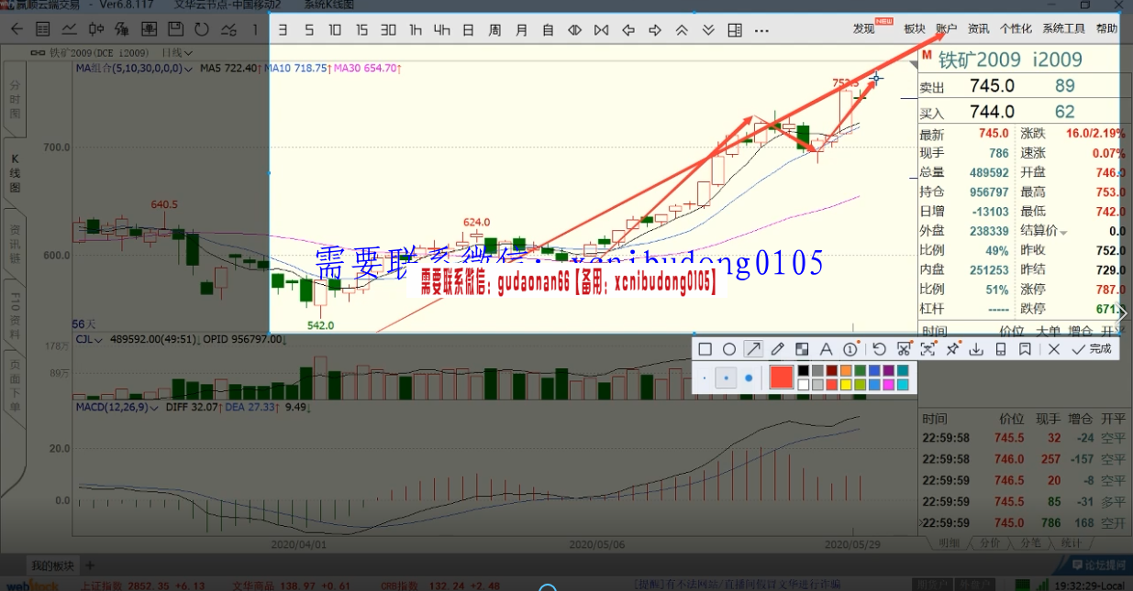Switch to the K线图 side tab
The image size is (1133, 591).
[15, 171]
